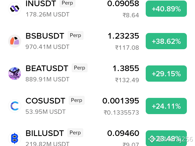
Task: Select the Perp tag beside BEATUSDT
Action: pos(80,68)
